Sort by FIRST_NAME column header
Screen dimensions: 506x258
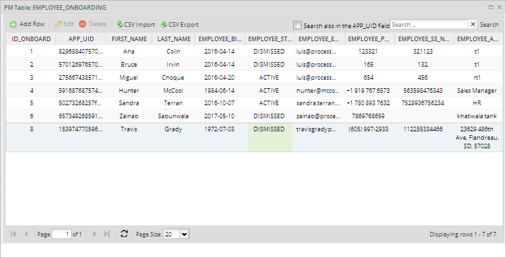pyautogui.click(x=129, y=39)
